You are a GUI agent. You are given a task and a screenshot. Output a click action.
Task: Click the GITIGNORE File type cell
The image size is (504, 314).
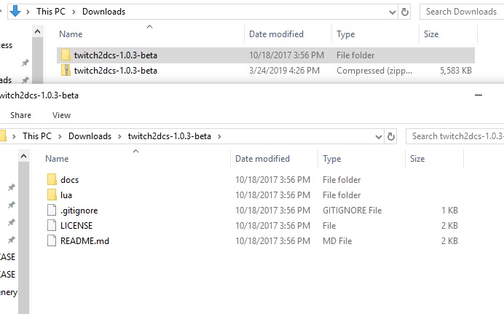(352, 211)
